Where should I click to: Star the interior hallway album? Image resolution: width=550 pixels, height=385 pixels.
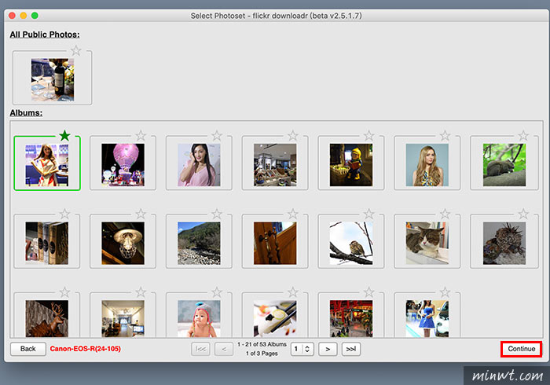[x=141, y=291]
